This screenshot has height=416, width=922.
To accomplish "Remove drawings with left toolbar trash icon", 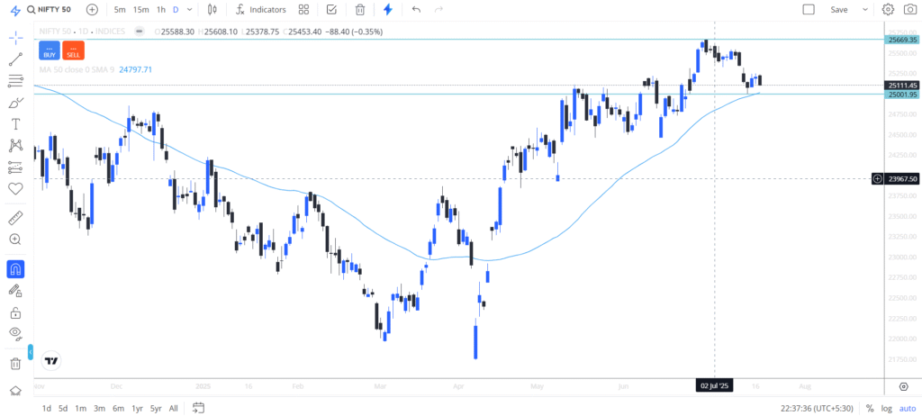I will coord(15,364).
